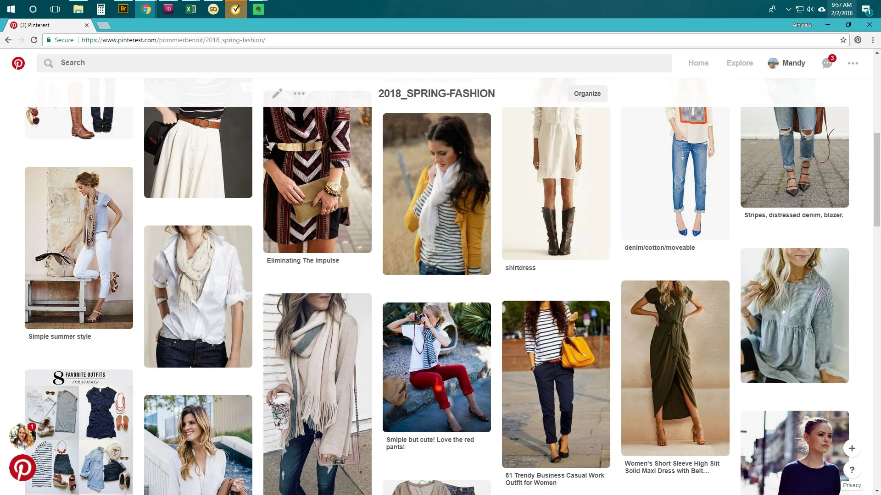Open Excel from the Windows taskbar
881x495 pixels.
pyautogui.click(x=191, y=9)
